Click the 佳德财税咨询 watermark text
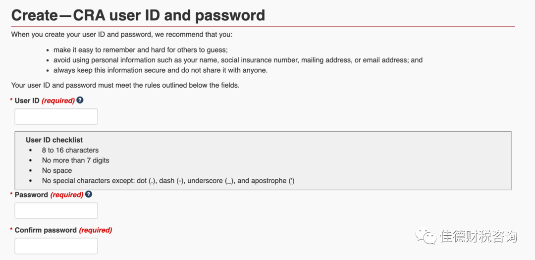 click(x=478, y=237)
